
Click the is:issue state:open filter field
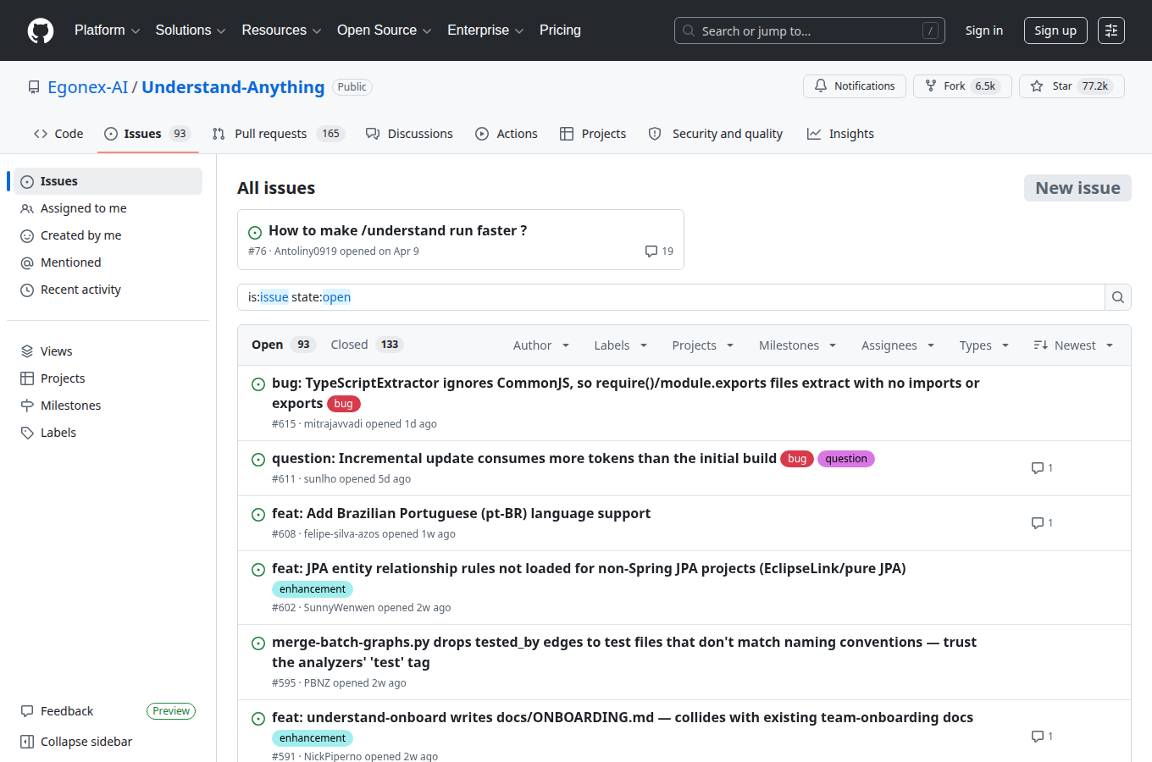coord(671,297)
